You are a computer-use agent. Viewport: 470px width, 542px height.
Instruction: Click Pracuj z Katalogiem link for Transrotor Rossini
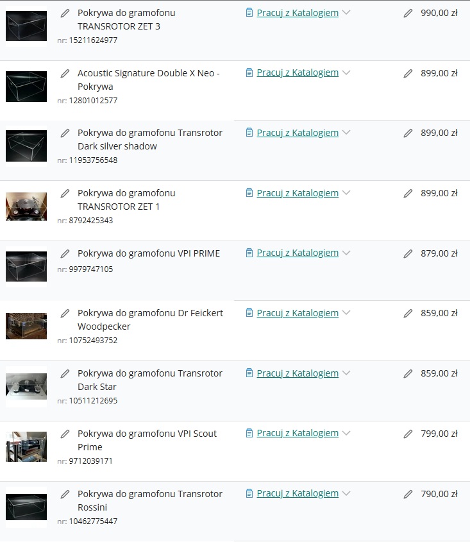298,493
